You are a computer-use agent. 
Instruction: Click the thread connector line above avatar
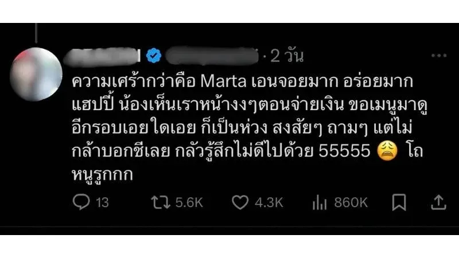pos(36,33)
